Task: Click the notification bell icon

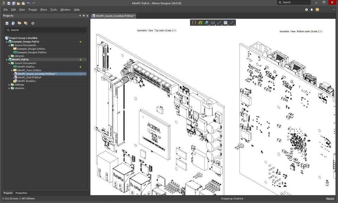Action: 312,9
